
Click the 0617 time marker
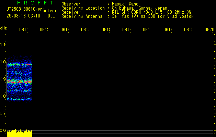click(x=147, y=29)
